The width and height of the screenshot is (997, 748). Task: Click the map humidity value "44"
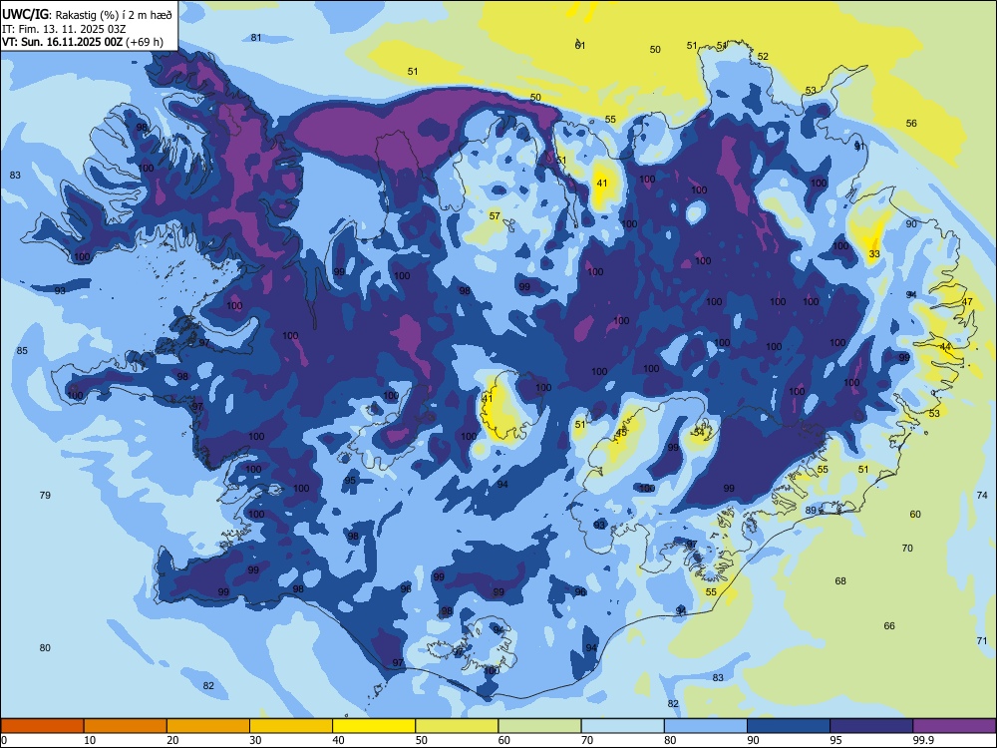pos(945,347)
